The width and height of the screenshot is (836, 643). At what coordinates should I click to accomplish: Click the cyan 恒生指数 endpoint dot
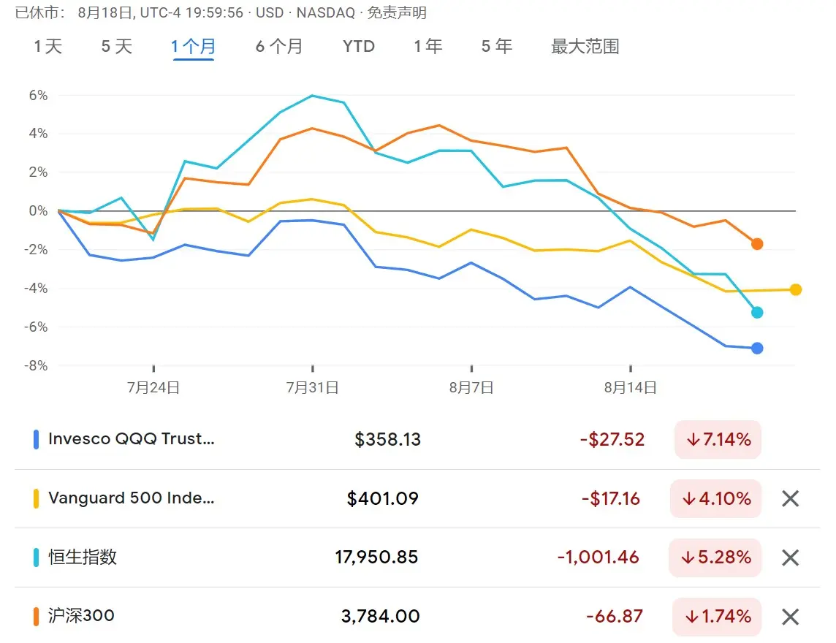(x=756, y=313)
